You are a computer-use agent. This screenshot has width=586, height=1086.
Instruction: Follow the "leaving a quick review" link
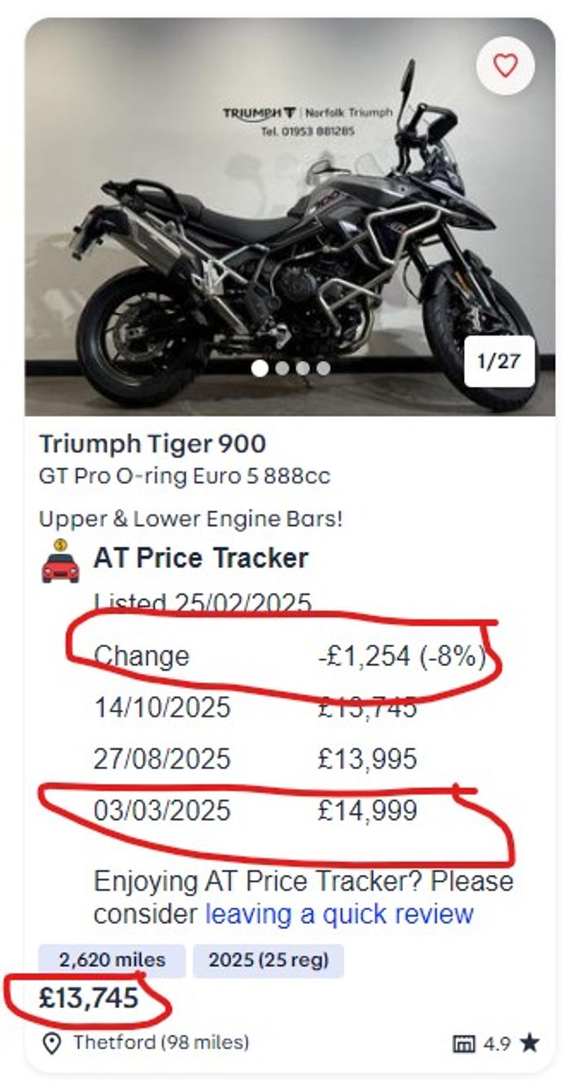point(339,913)
